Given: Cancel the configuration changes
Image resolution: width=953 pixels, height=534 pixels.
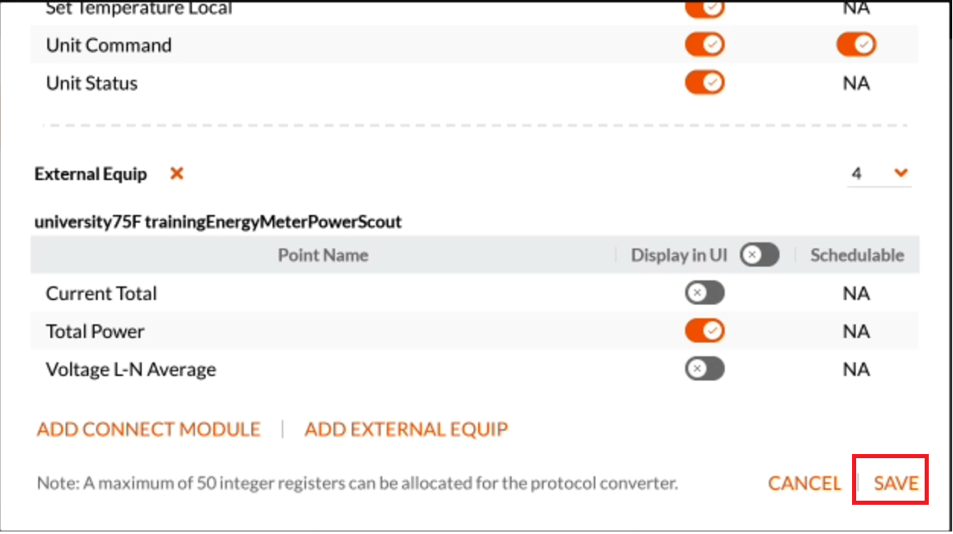Looking at the screenshot, I should point(804,483).
